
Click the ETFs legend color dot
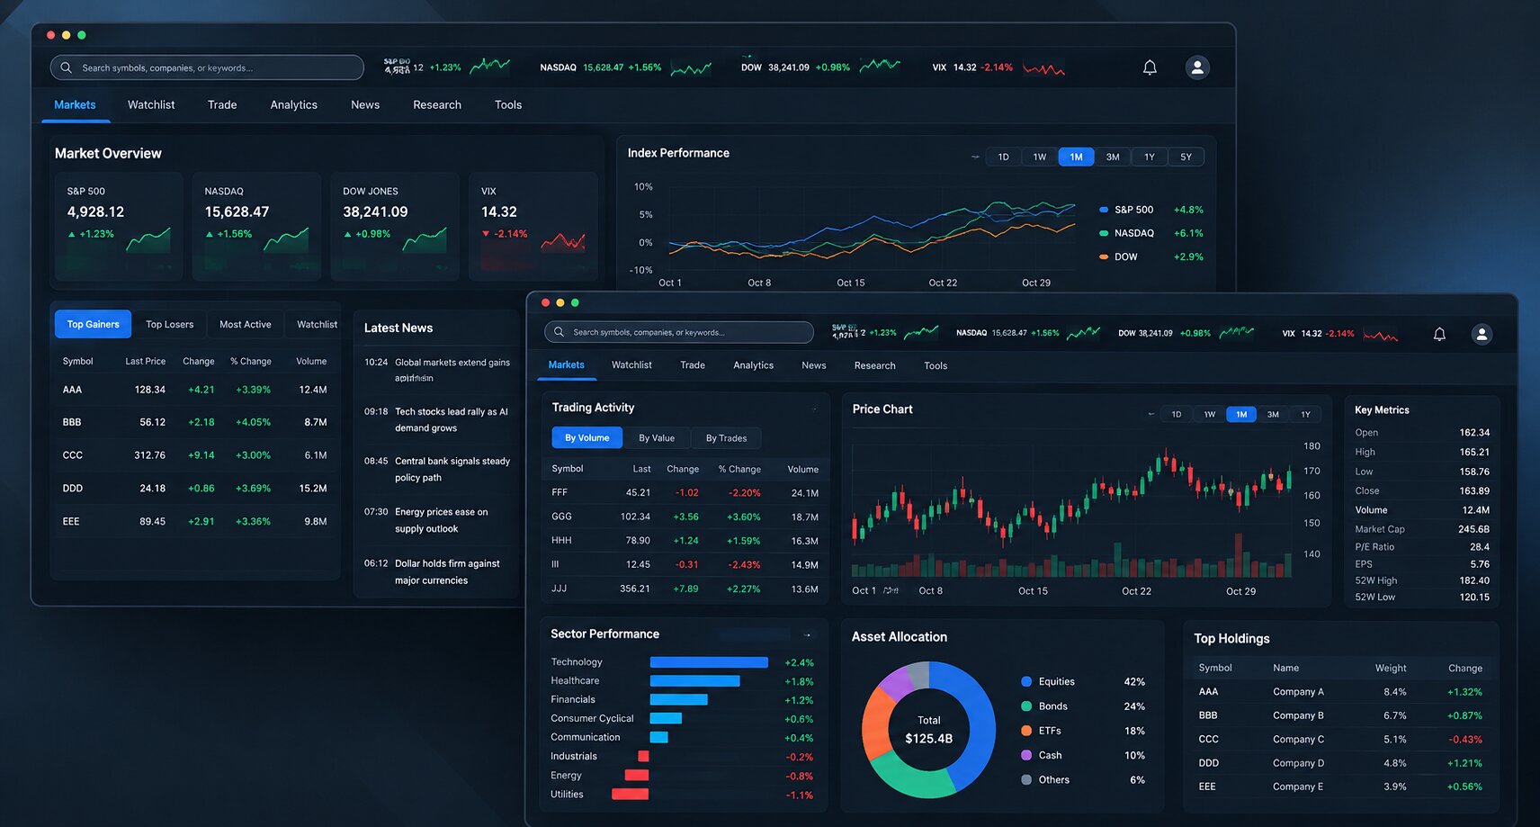pyautogui.click(x=1026, y=731)
